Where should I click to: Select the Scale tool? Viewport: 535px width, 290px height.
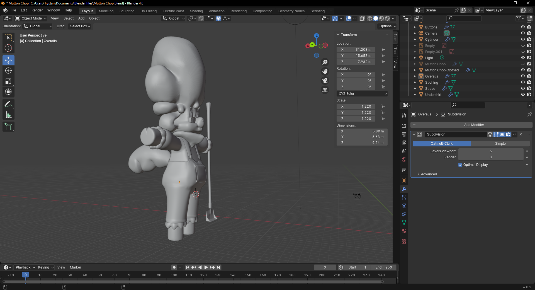[x=8, y=81]
